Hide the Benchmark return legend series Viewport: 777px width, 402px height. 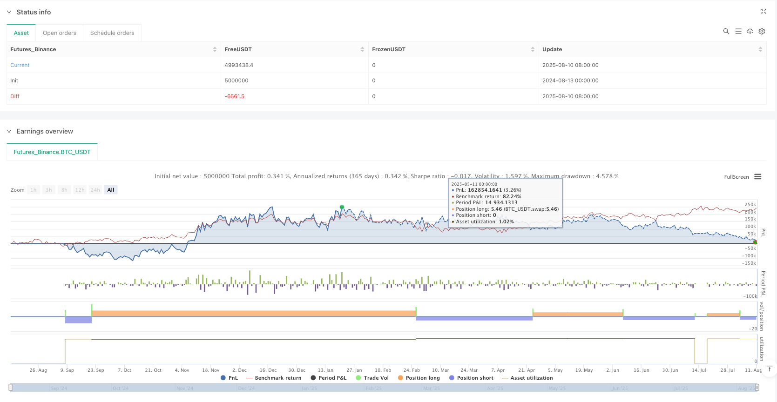click(x=274, y=378)
